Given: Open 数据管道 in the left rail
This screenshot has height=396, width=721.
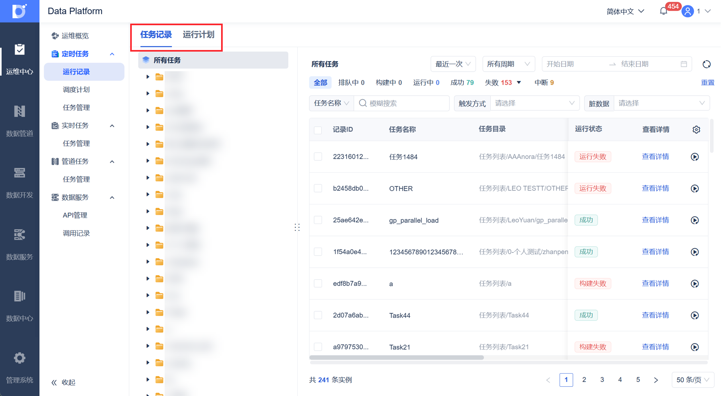Looking at the screenshot, I should click(x=19, y=121).
